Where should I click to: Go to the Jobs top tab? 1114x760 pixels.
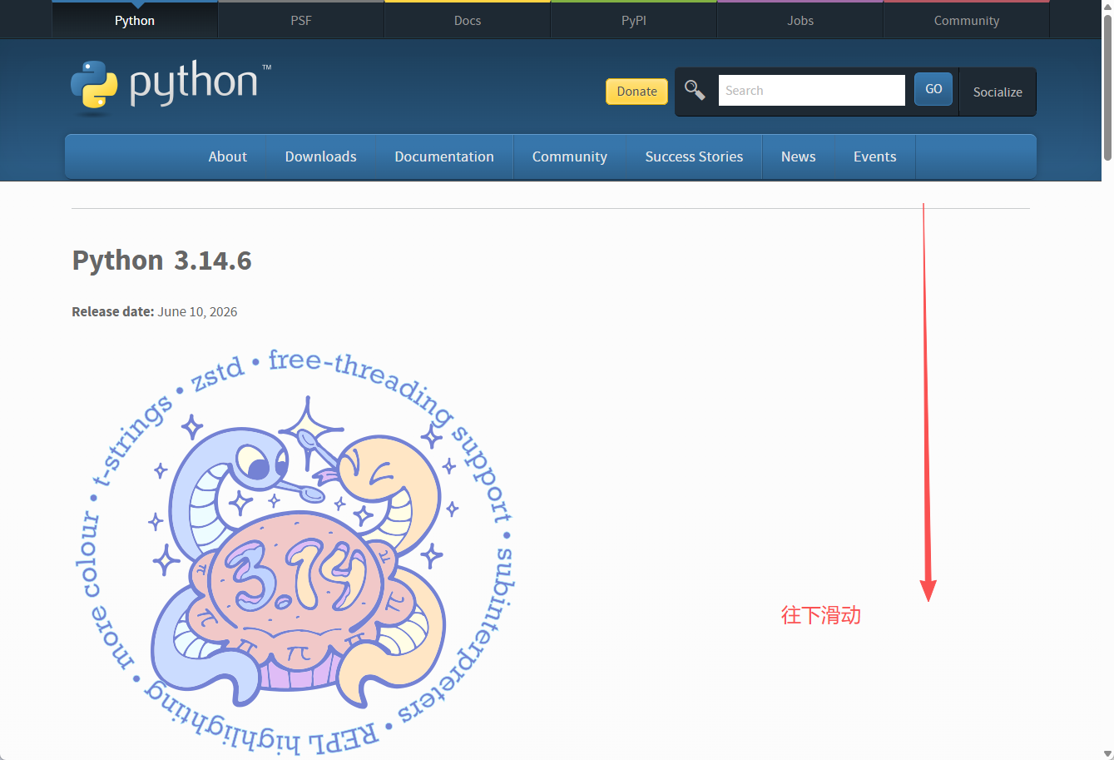pyautogui.click(x=800, y=20)
